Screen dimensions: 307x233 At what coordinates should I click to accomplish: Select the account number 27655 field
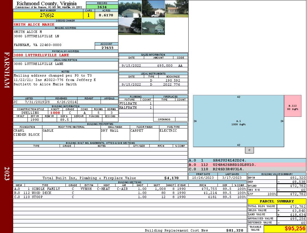(x=106, y=47)
